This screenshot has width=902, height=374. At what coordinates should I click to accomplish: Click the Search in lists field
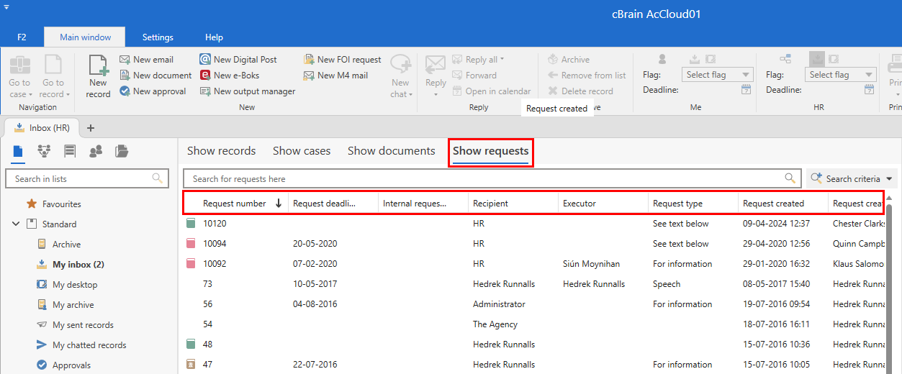point(87,178)
